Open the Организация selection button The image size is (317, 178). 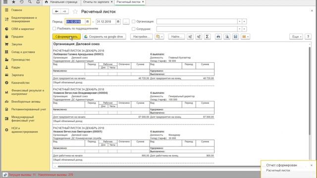click(x=244, y=21)
